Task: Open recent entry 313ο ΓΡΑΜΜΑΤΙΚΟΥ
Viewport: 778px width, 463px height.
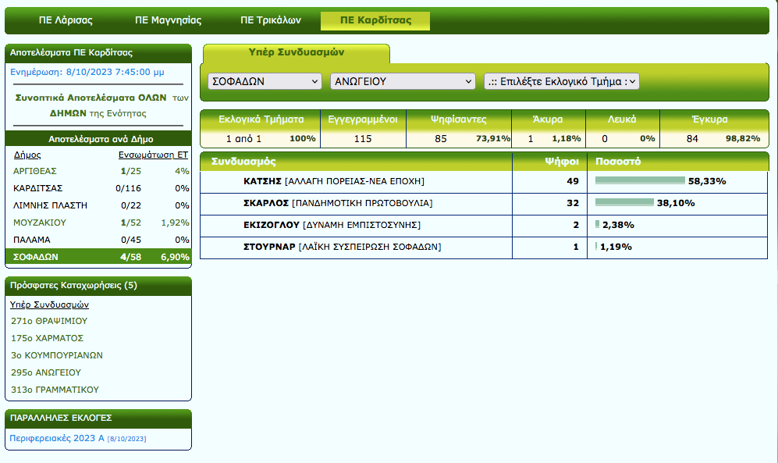Action: [55, 390]
